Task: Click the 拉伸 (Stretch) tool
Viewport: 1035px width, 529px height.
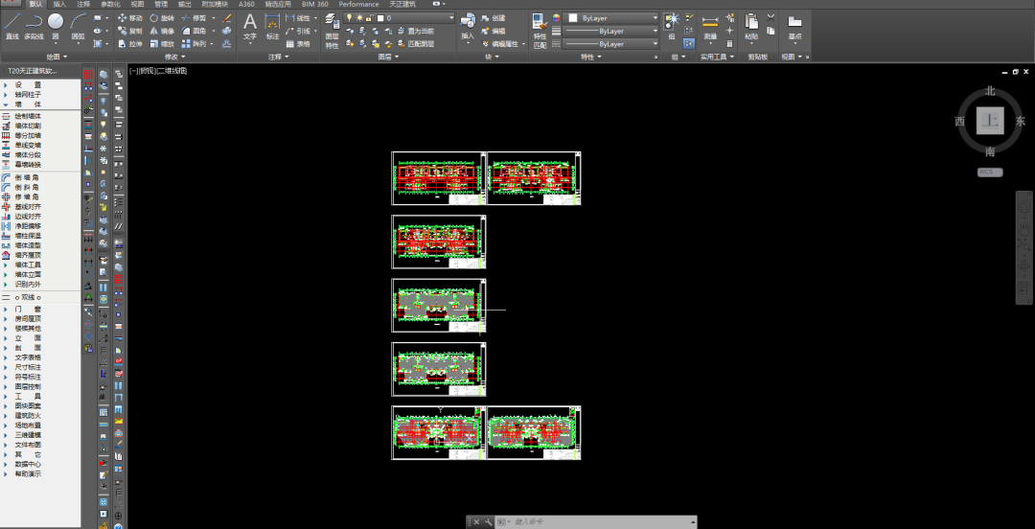Action: click(130, 44)
